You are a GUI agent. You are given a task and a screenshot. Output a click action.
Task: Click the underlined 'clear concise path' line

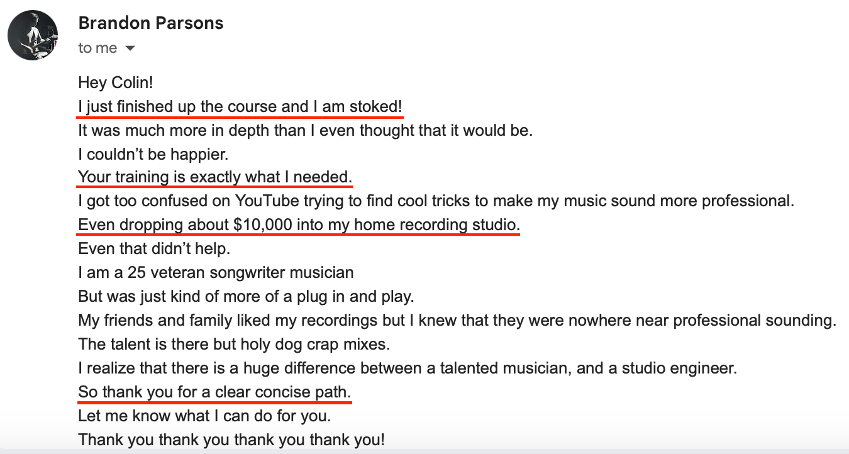(x=214, y=392)
